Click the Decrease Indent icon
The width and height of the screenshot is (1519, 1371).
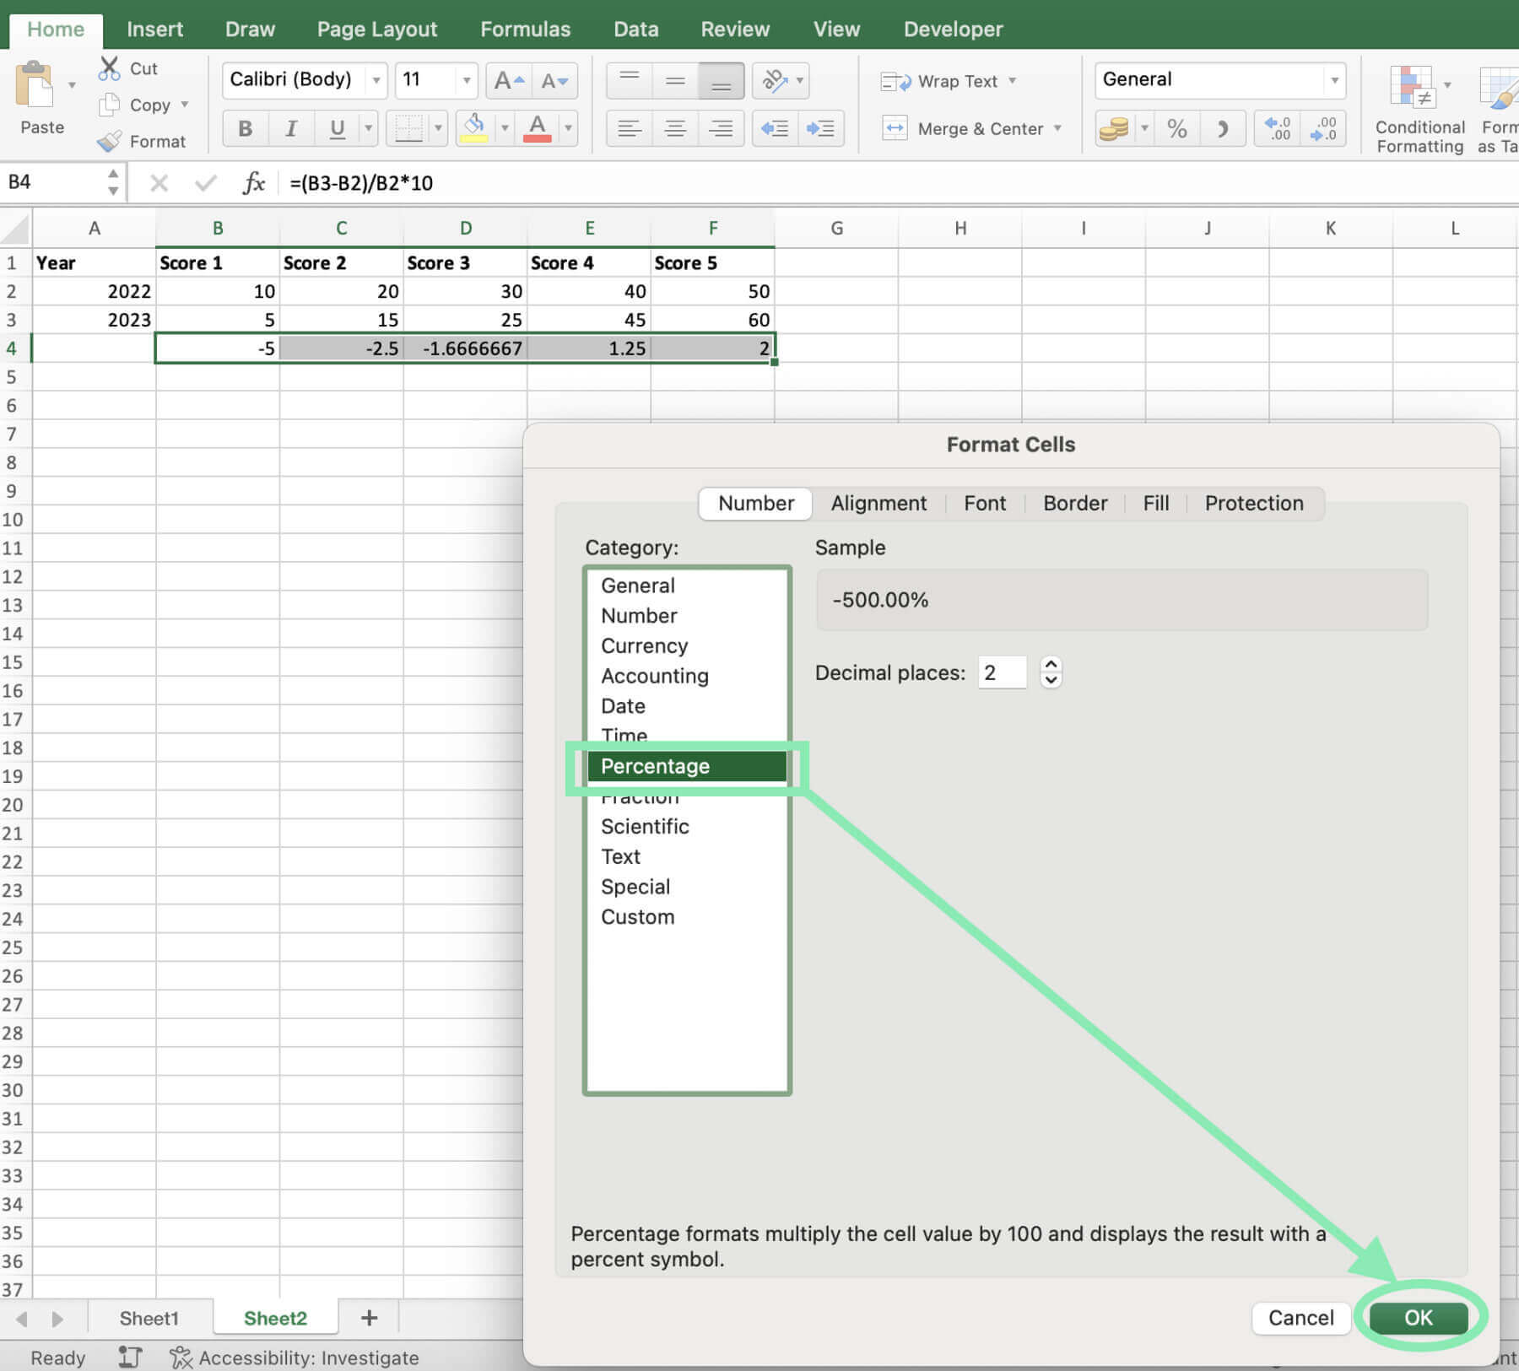pyautogui.click(x=775, y=128)
